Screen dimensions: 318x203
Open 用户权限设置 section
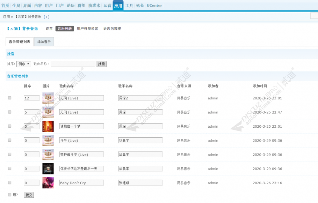tap(87, 29)
